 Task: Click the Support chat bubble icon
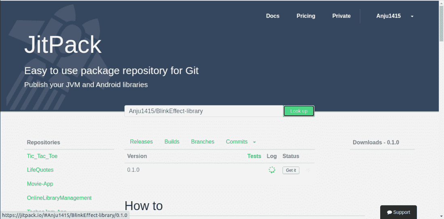pyautogui.click(x=390, y=213)
